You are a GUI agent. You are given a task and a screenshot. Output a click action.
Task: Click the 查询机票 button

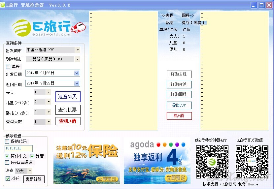click(68, 110)
